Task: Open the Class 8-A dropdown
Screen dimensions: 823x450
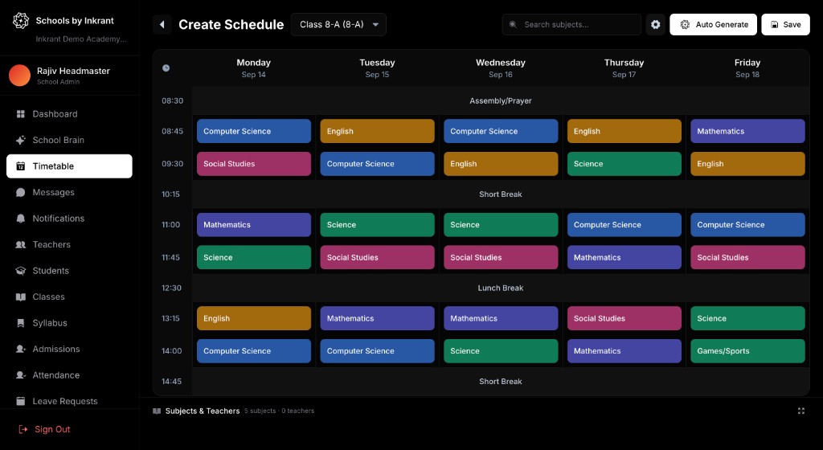Action: point(338,25)
